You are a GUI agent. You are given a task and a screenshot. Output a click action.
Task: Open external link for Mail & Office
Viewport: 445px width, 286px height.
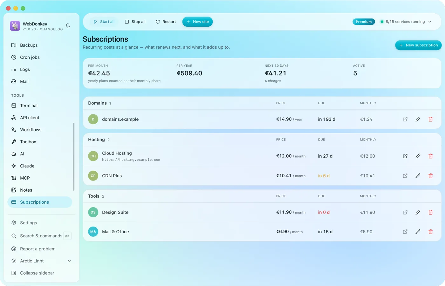(x=405, y=232)
